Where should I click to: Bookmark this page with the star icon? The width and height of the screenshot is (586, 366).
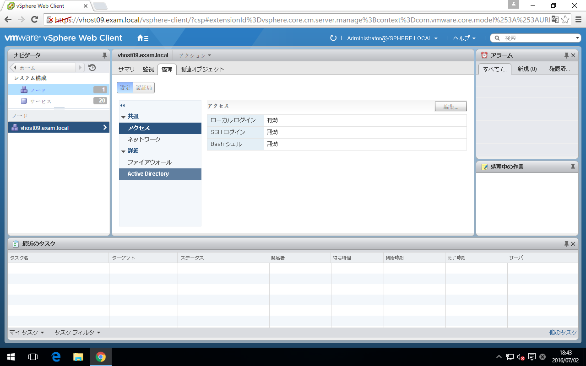tap(565, 19)
